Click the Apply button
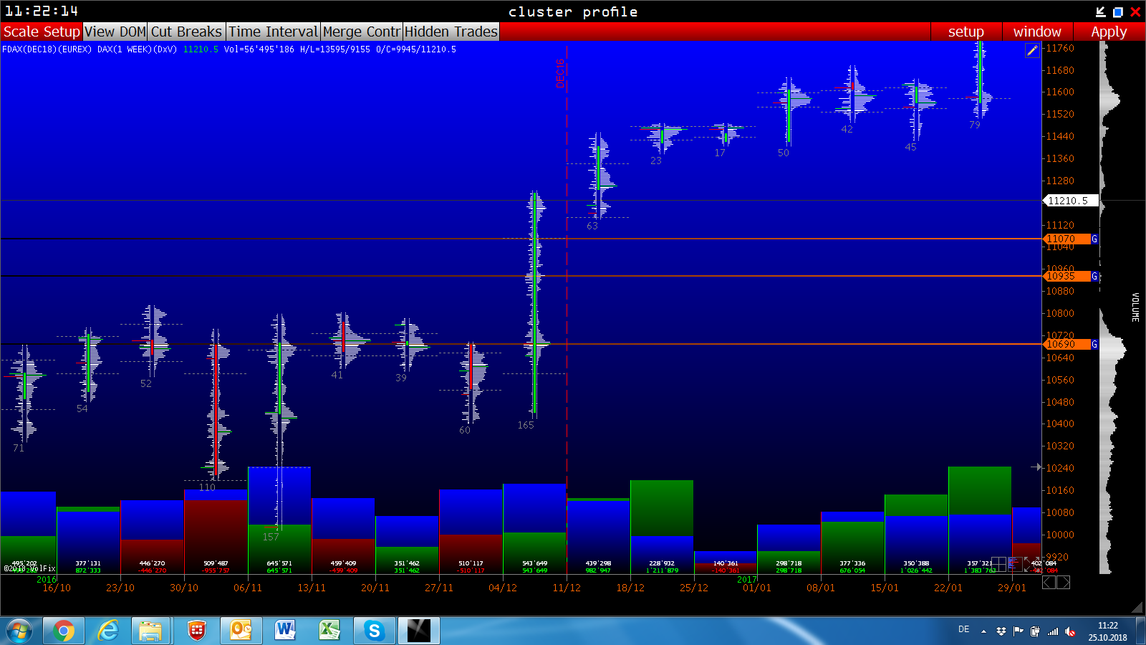Screen dimensions: 1146x645 tap(1109, 32)
